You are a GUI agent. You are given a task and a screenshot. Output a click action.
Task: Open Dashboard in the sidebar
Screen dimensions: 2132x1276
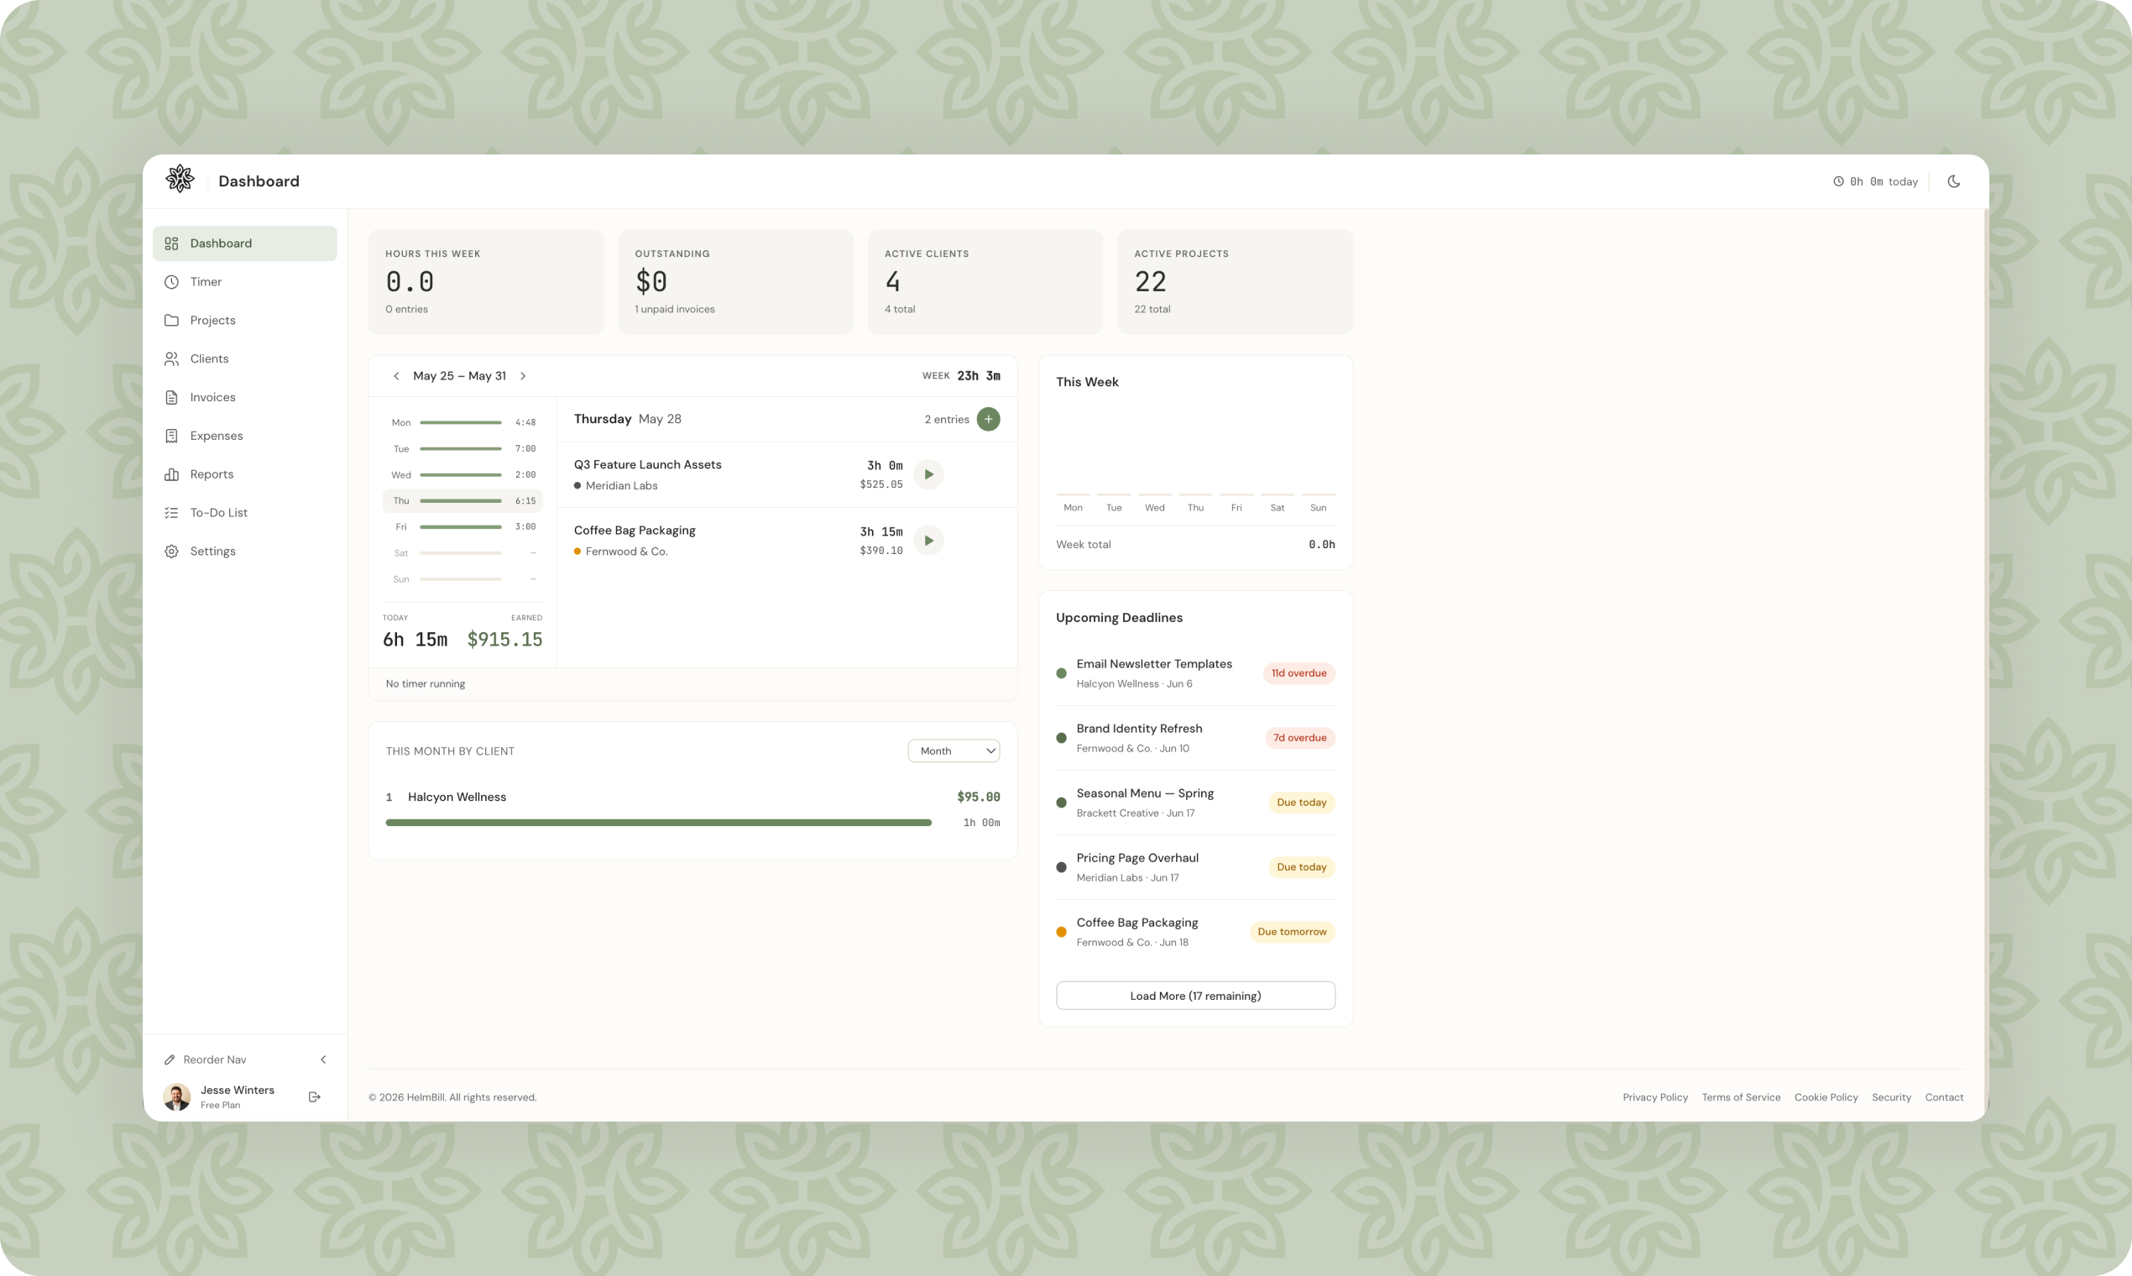coord(245,243)
